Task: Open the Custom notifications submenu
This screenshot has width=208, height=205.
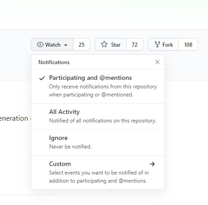Action: (98, 172)
